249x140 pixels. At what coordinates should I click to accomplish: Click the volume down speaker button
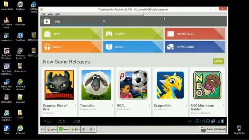(84, 129)
